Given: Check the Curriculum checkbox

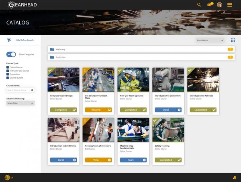Looking at the screenshot, I should coord(8,74).
